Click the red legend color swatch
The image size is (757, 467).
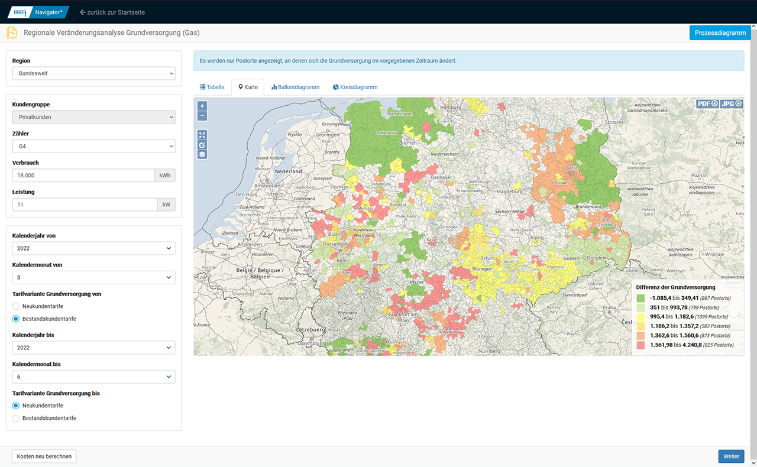[x=640, y=345]
